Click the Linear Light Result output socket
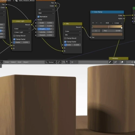 [x=32, y=25]
